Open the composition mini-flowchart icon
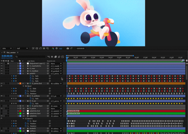 pyautogui.click(x=48, y=57)
